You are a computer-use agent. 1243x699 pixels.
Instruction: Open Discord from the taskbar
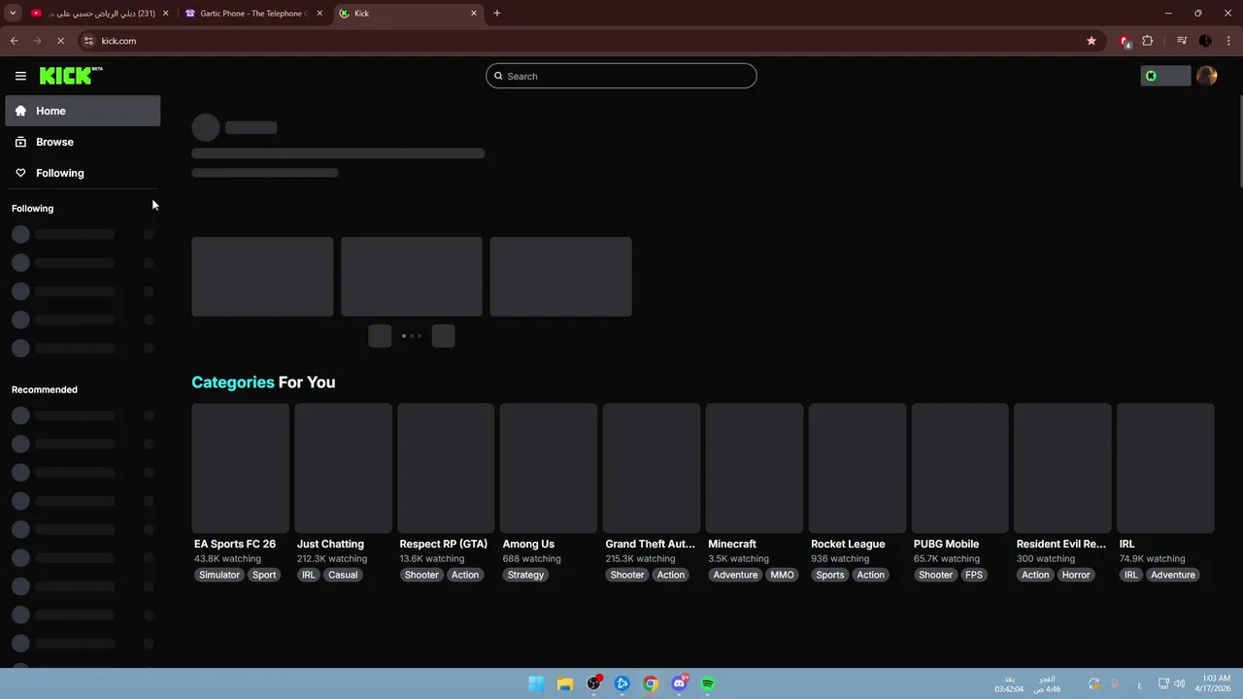pos(680,683)
